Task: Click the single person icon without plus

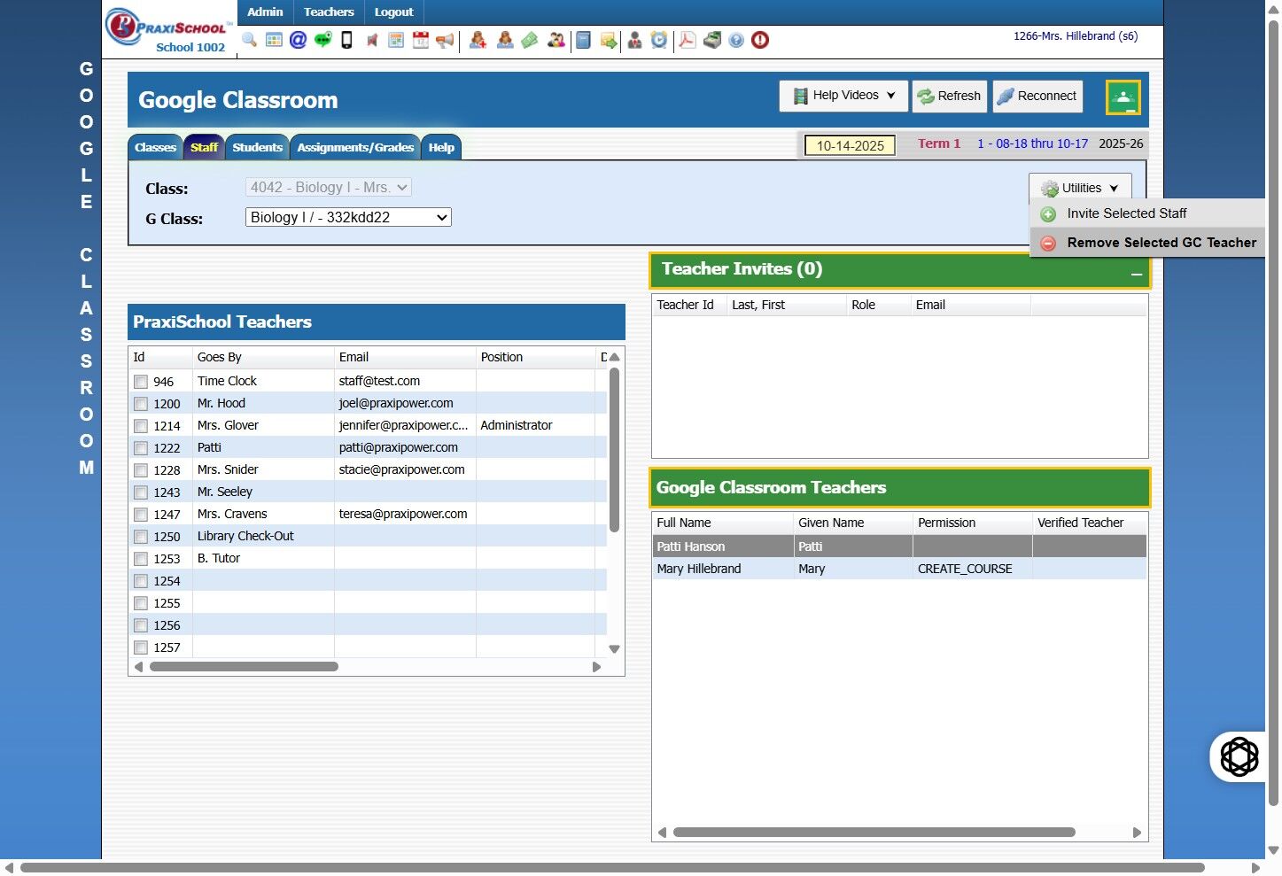Action: click(x=505, y=40)
